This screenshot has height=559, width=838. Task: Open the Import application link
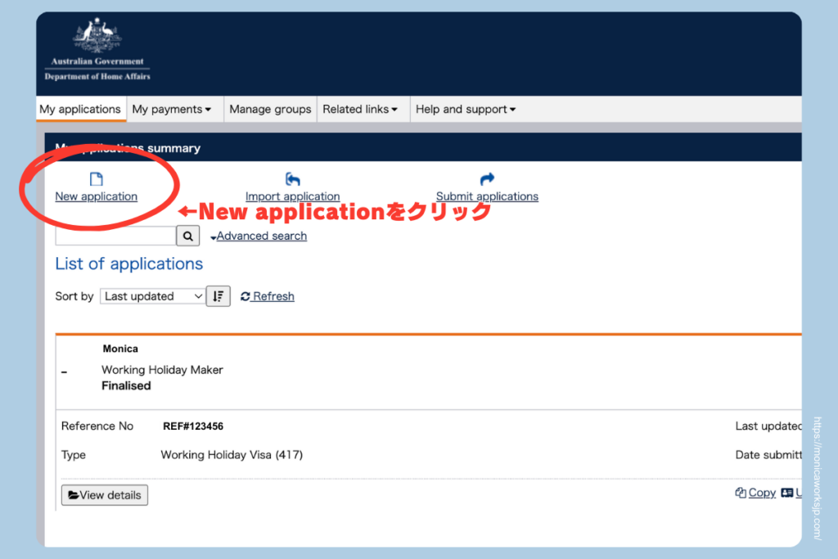pos(292,196)
